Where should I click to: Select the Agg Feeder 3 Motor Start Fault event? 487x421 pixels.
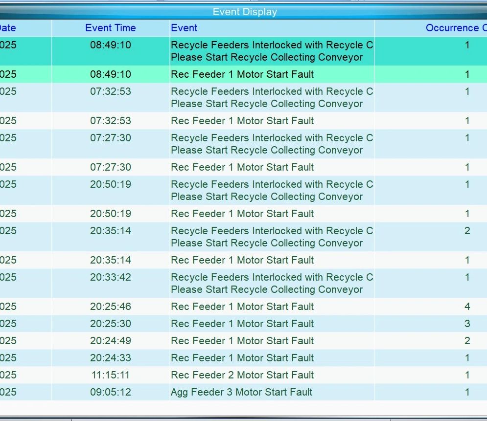[x=241, y=392]
